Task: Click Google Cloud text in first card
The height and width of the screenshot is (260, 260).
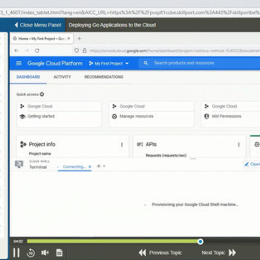Action: point(40,106)
